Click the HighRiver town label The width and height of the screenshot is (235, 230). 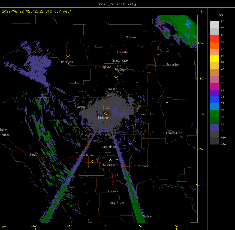(117, 203)
